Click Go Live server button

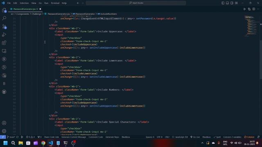click(195, 137)
